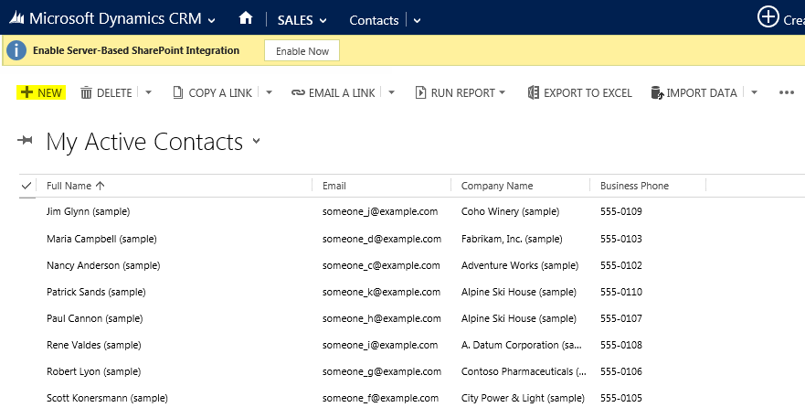Click Microsoft Dynamics CRM title
This screenshot has height=418, width=805.
click(x=115, y=18)
